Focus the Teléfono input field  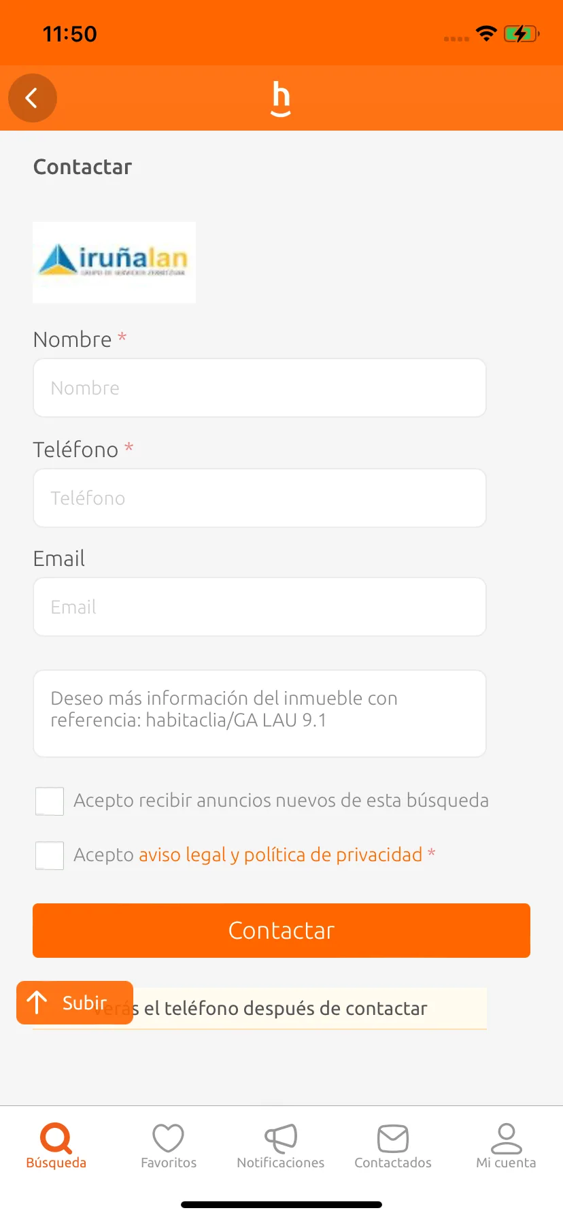(x=260, y=498)
